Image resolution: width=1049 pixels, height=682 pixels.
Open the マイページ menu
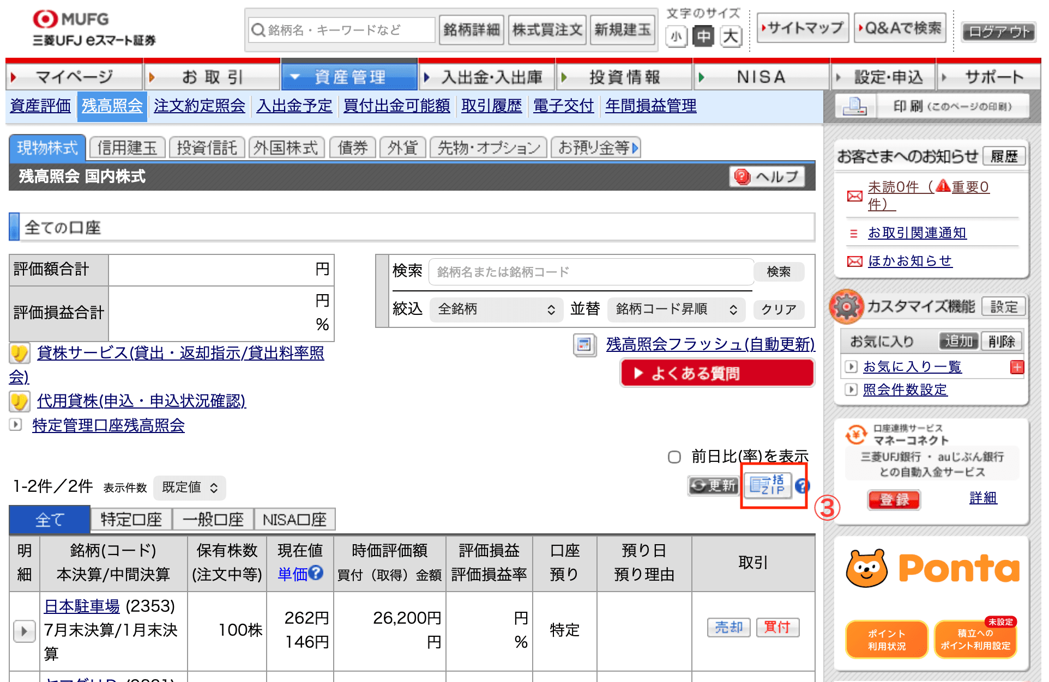pos(74,77)
